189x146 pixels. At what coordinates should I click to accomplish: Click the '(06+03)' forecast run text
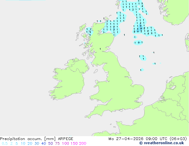[178, 139]
